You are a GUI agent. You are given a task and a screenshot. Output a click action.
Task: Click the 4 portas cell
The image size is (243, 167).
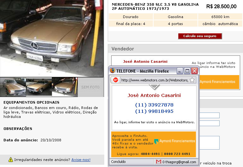175,24
